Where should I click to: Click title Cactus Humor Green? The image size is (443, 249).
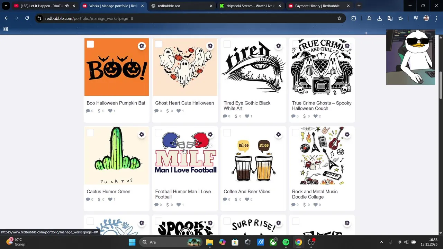[x=109, y=192]
